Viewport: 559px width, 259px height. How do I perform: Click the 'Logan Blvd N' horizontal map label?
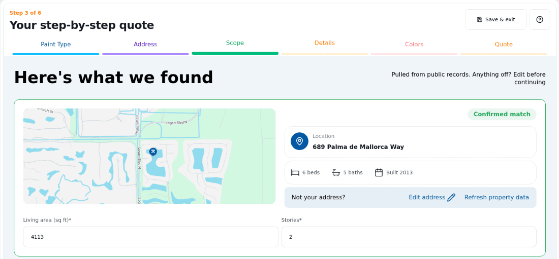[x=176, y=122]
